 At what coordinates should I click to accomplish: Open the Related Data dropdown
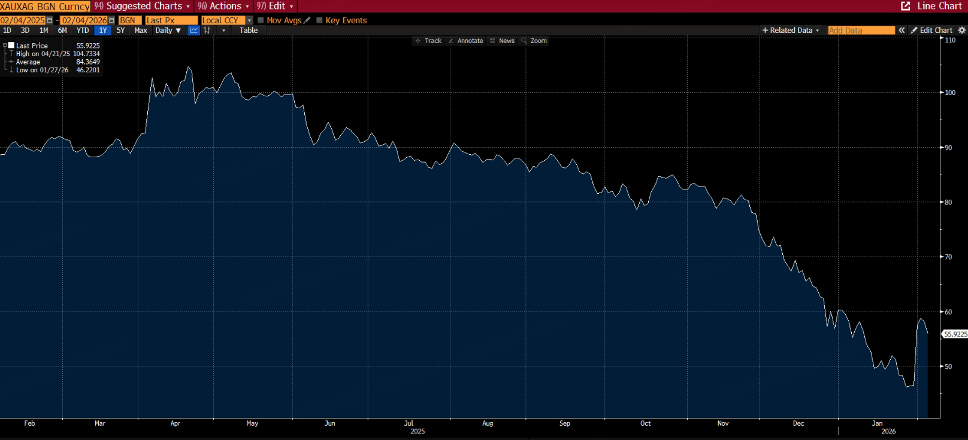(790, 30)
